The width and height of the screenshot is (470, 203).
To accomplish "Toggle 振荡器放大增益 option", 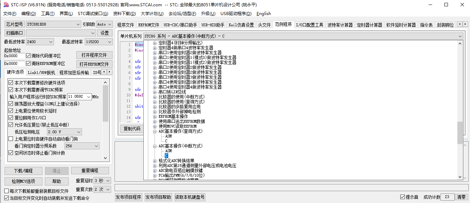I will [x=11, y=104].
